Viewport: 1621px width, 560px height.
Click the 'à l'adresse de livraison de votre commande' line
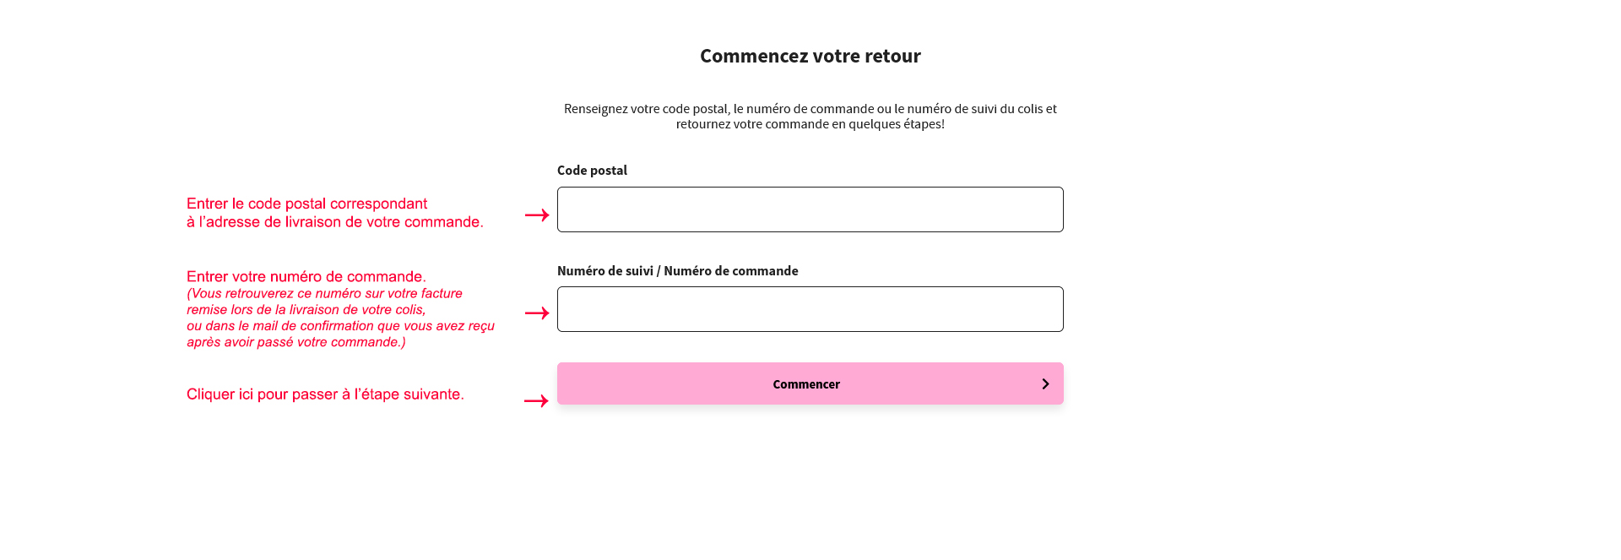click(x=335, y=222)
